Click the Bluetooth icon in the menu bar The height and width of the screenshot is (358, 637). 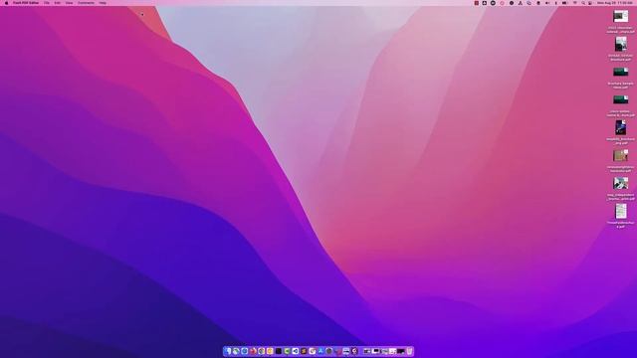point(555,3)
